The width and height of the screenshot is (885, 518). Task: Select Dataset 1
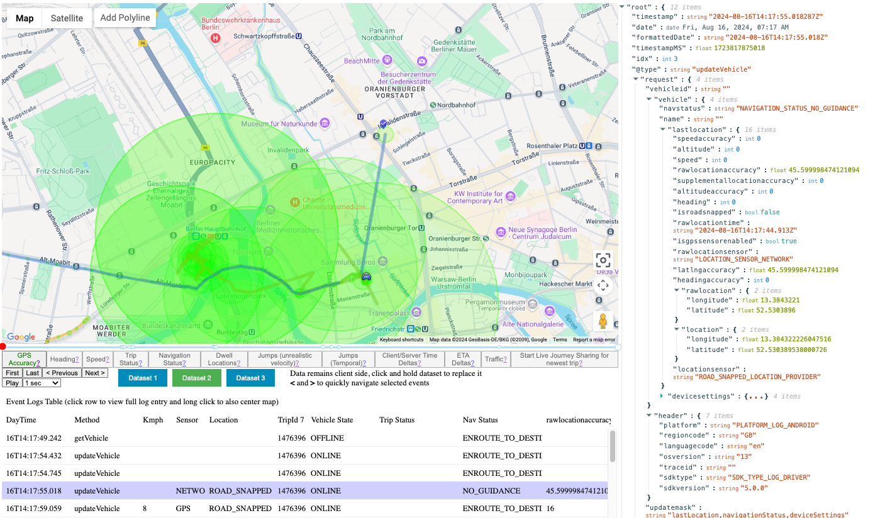(x=143, y=378)
